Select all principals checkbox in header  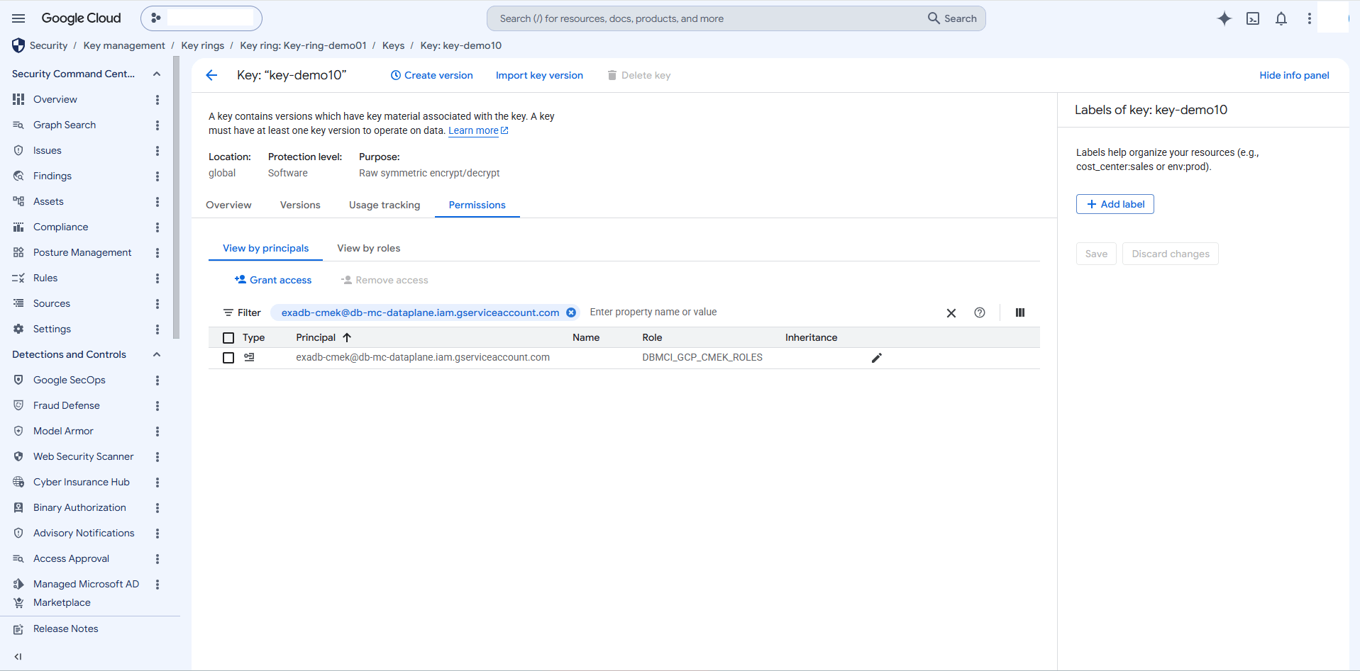[x=228, y=338]
